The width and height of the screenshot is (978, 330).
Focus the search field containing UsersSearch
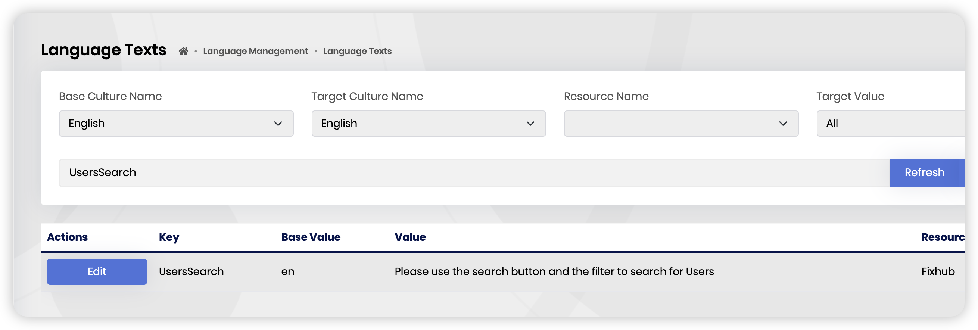[474, 173]
